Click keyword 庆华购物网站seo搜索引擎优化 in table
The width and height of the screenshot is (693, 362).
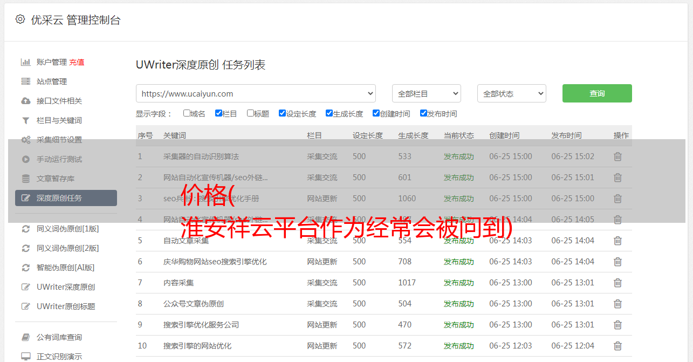click(215, 262)
